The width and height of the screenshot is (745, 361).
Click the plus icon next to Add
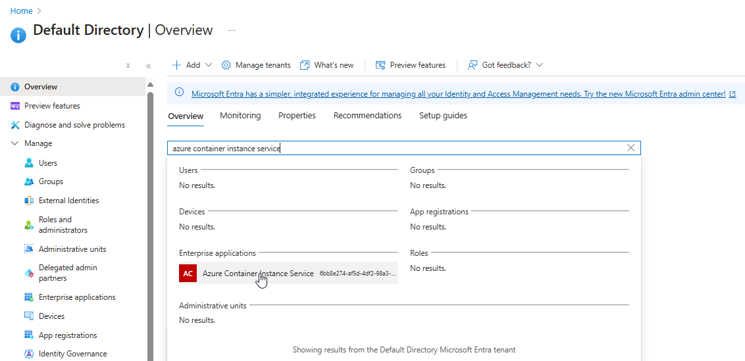click(177, 65)
